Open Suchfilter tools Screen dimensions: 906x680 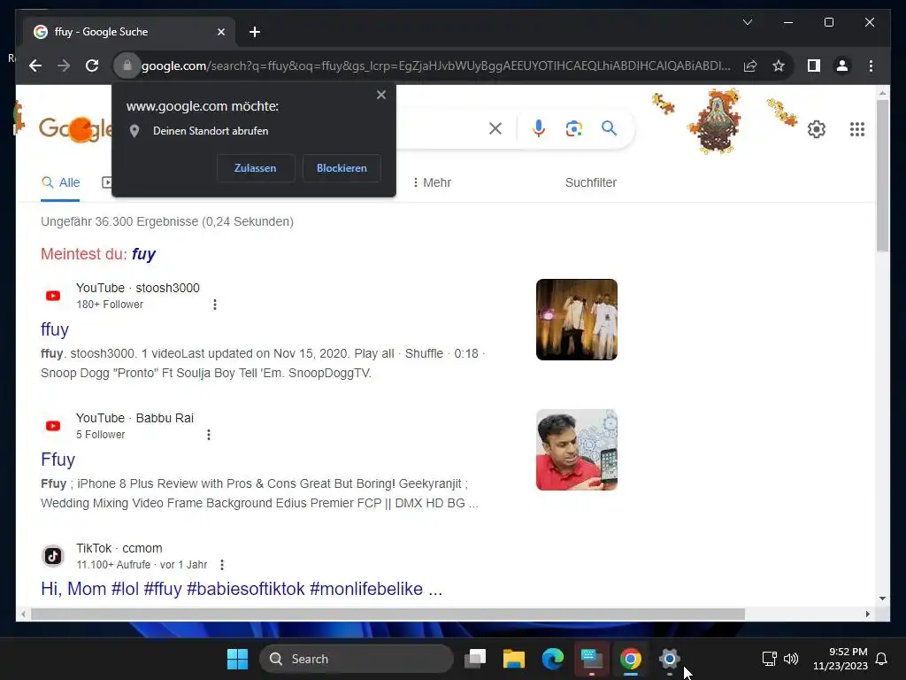(590, 182)
